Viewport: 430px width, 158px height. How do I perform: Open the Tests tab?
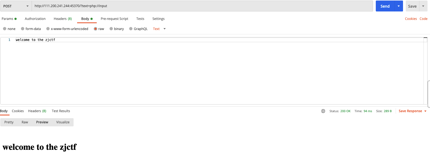[140, 19]
